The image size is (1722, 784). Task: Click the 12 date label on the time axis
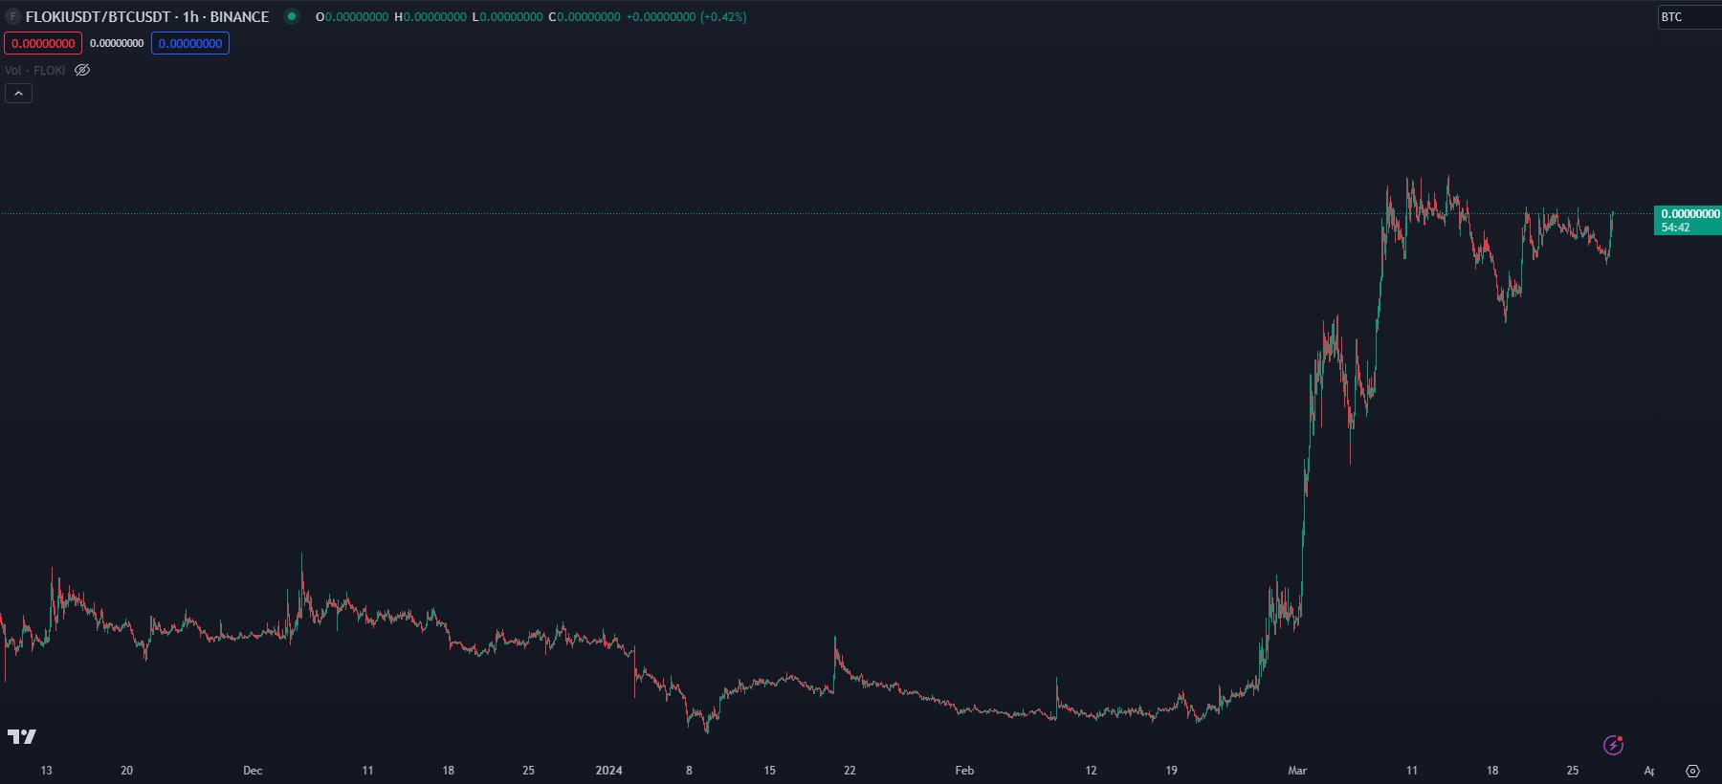pyautogui.click(x=1091, y=771)
